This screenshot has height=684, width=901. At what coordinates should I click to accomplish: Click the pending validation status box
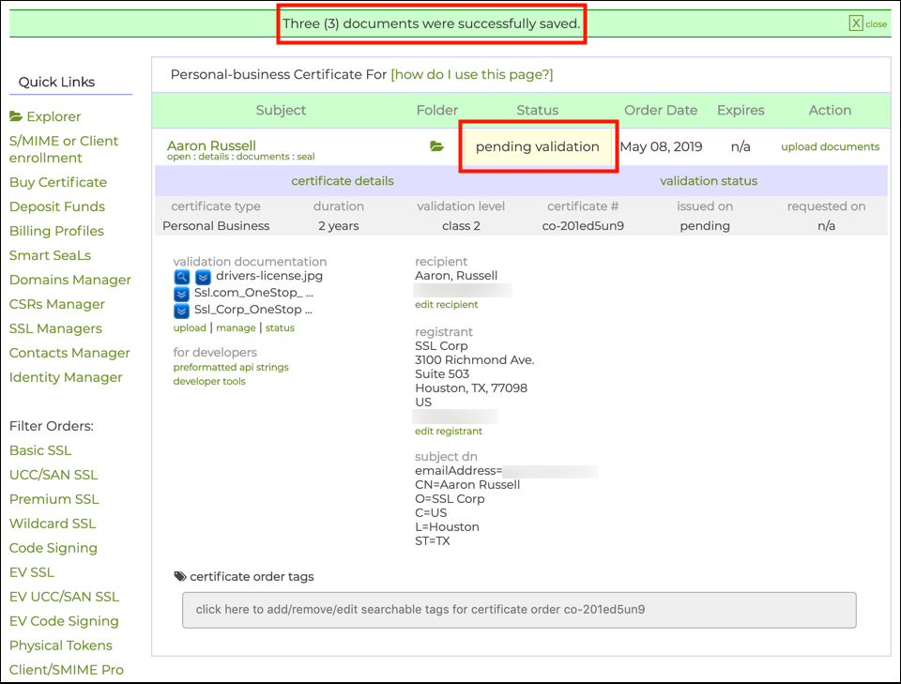coord(537,146)
